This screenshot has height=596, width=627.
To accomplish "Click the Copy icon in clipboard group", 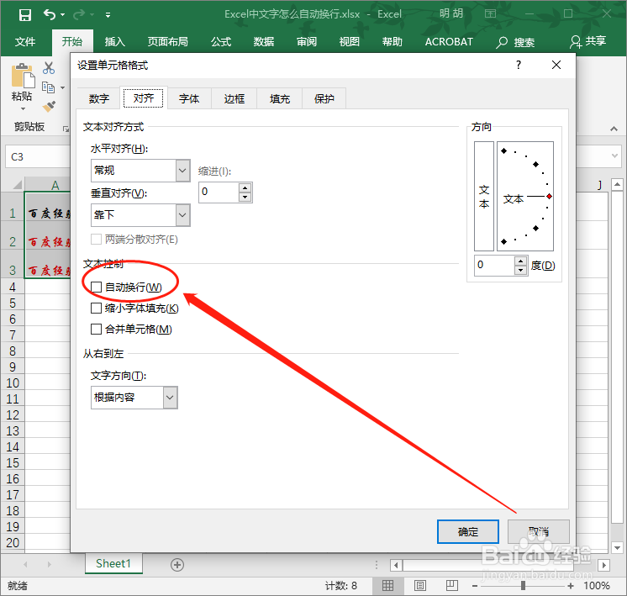I will pos(49,87).
